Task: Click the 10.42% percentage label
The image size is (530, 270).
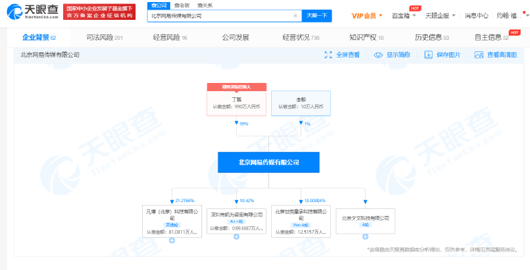Action: [x=246, y=201]
